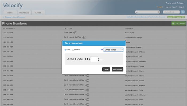Select the Local radio option
This screenshot has height=106, width=187.
[65, 50]
